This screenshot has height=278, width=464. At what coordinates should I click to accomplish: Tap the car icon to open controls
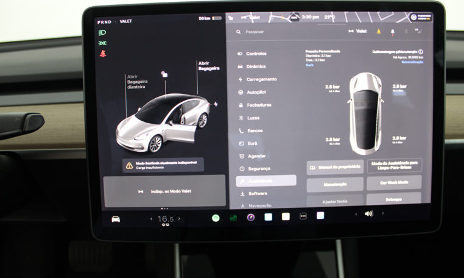point(116,219)
